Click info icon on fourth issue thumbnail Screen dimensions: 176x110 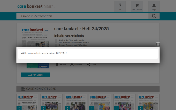92,108
